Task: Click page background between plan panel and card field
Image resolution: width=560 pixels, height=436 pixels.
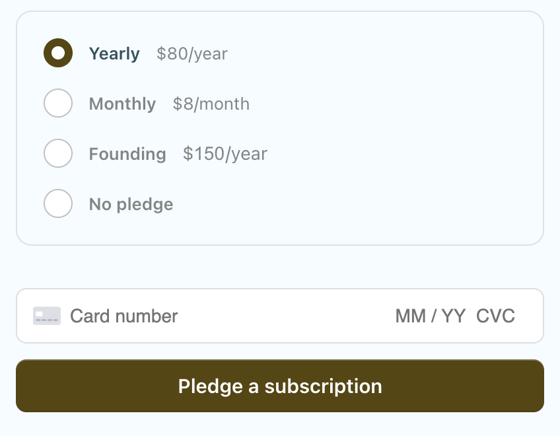Action: point(280,267)
